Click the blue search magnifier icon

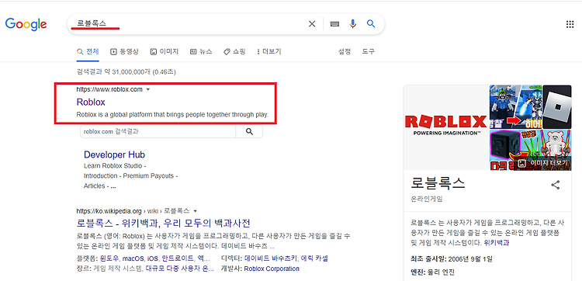(x=371, y=24)
